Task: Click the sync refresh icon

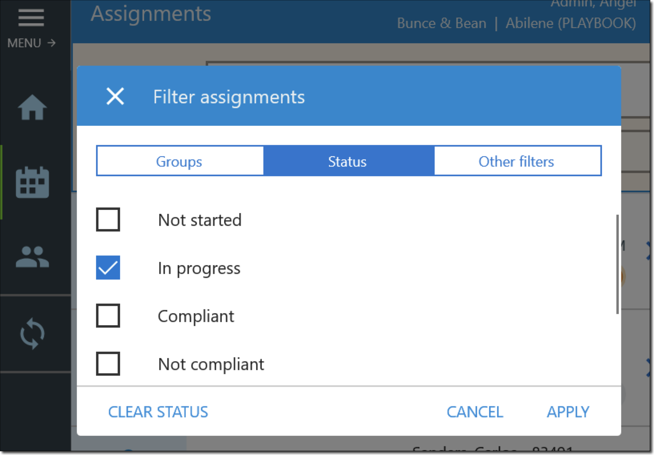Action: click(32, 333)
